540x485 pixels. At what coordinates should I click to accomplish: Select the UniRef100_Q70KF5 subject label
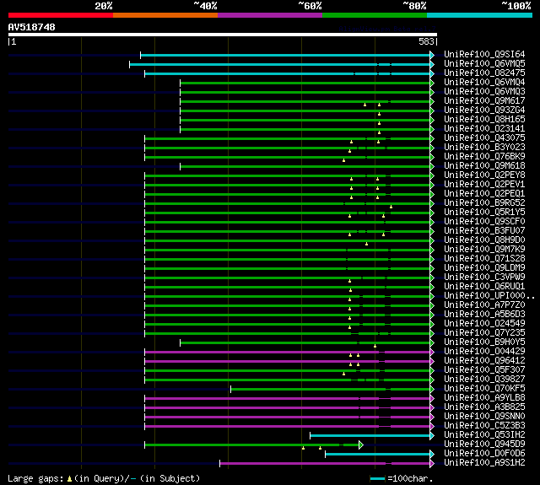pos(484,388)
